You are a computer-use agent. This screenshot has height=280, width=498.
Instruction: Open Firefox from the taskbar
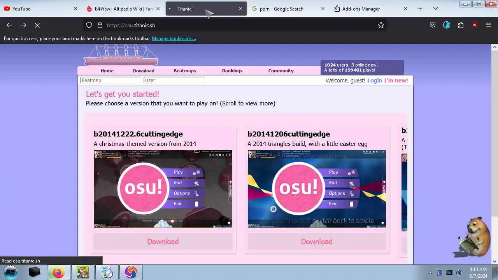[x=59, y=272]
